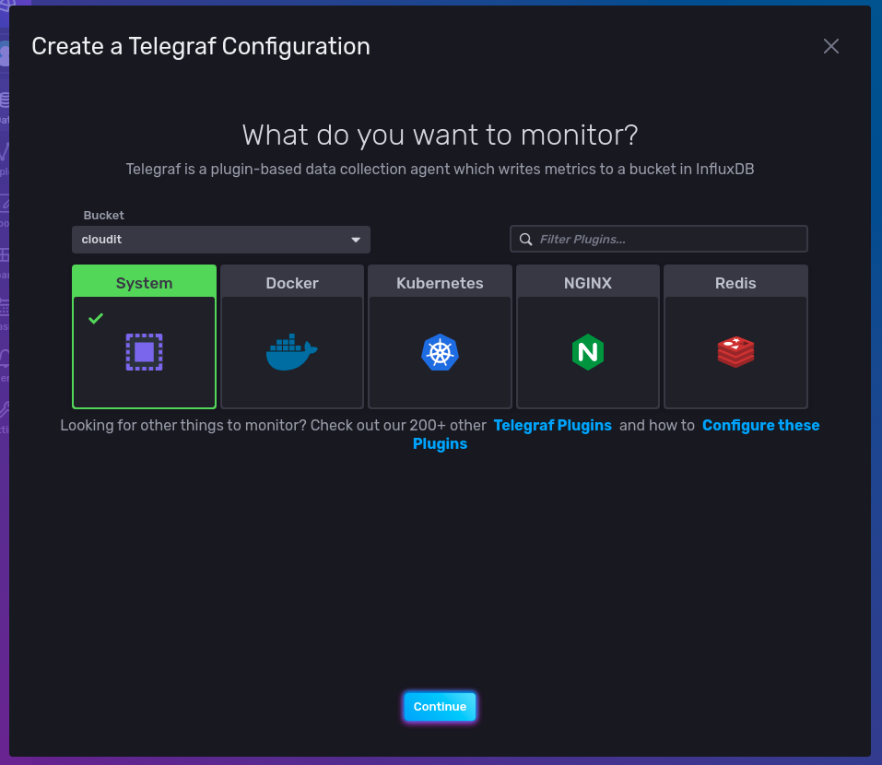
Task: Click the System plugin square icon
Action: pyautogui.click(x=144, y=352)
